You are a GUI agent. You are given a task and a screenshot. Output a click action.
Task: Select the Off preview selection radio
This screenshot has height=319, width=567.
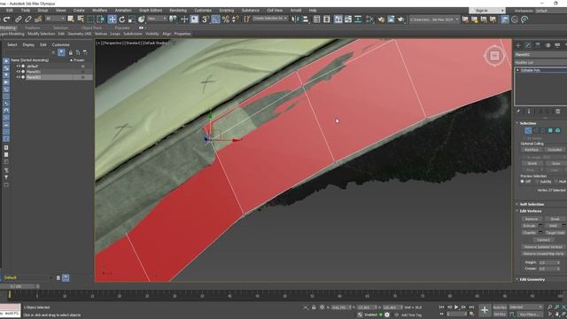tap(522, 181)
